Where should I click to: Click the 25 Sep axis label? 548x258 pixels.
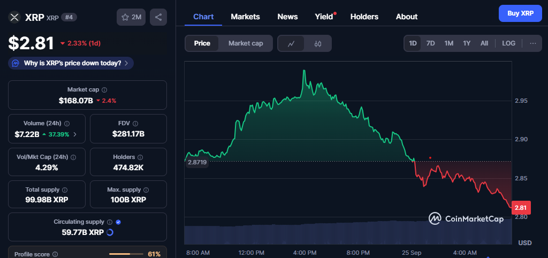(410, 253)
